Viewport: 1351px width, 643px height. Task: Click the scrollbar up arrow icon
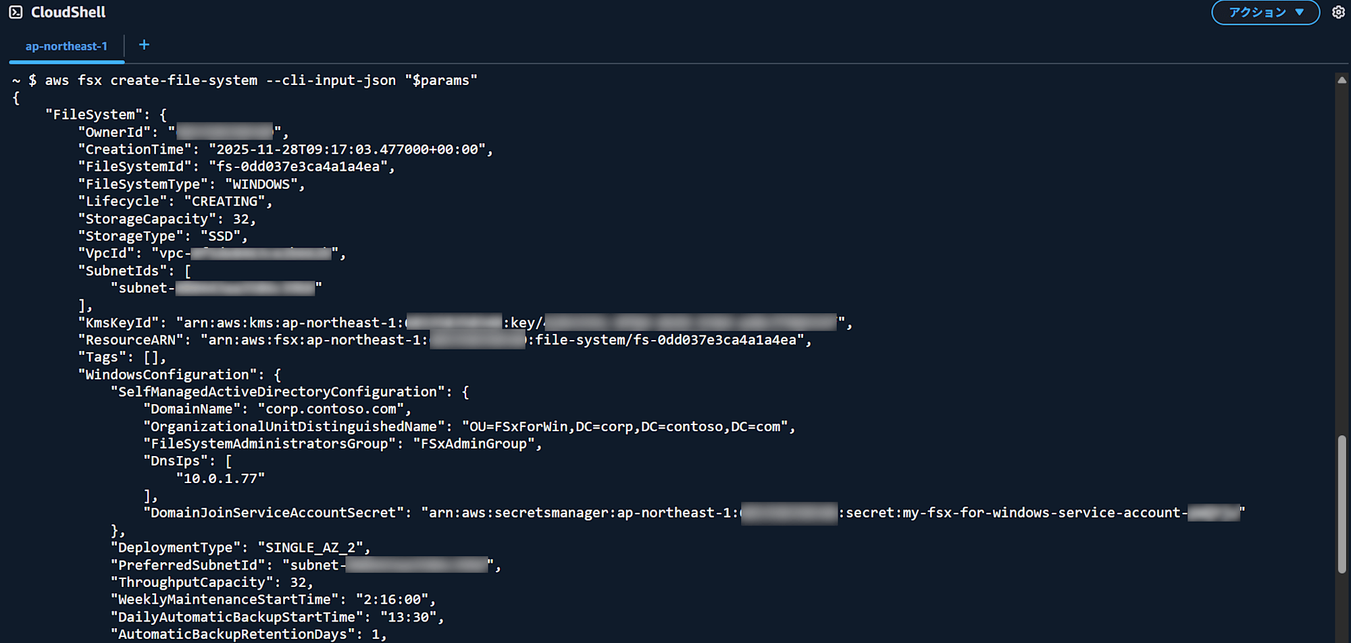tap(1342, 79)
